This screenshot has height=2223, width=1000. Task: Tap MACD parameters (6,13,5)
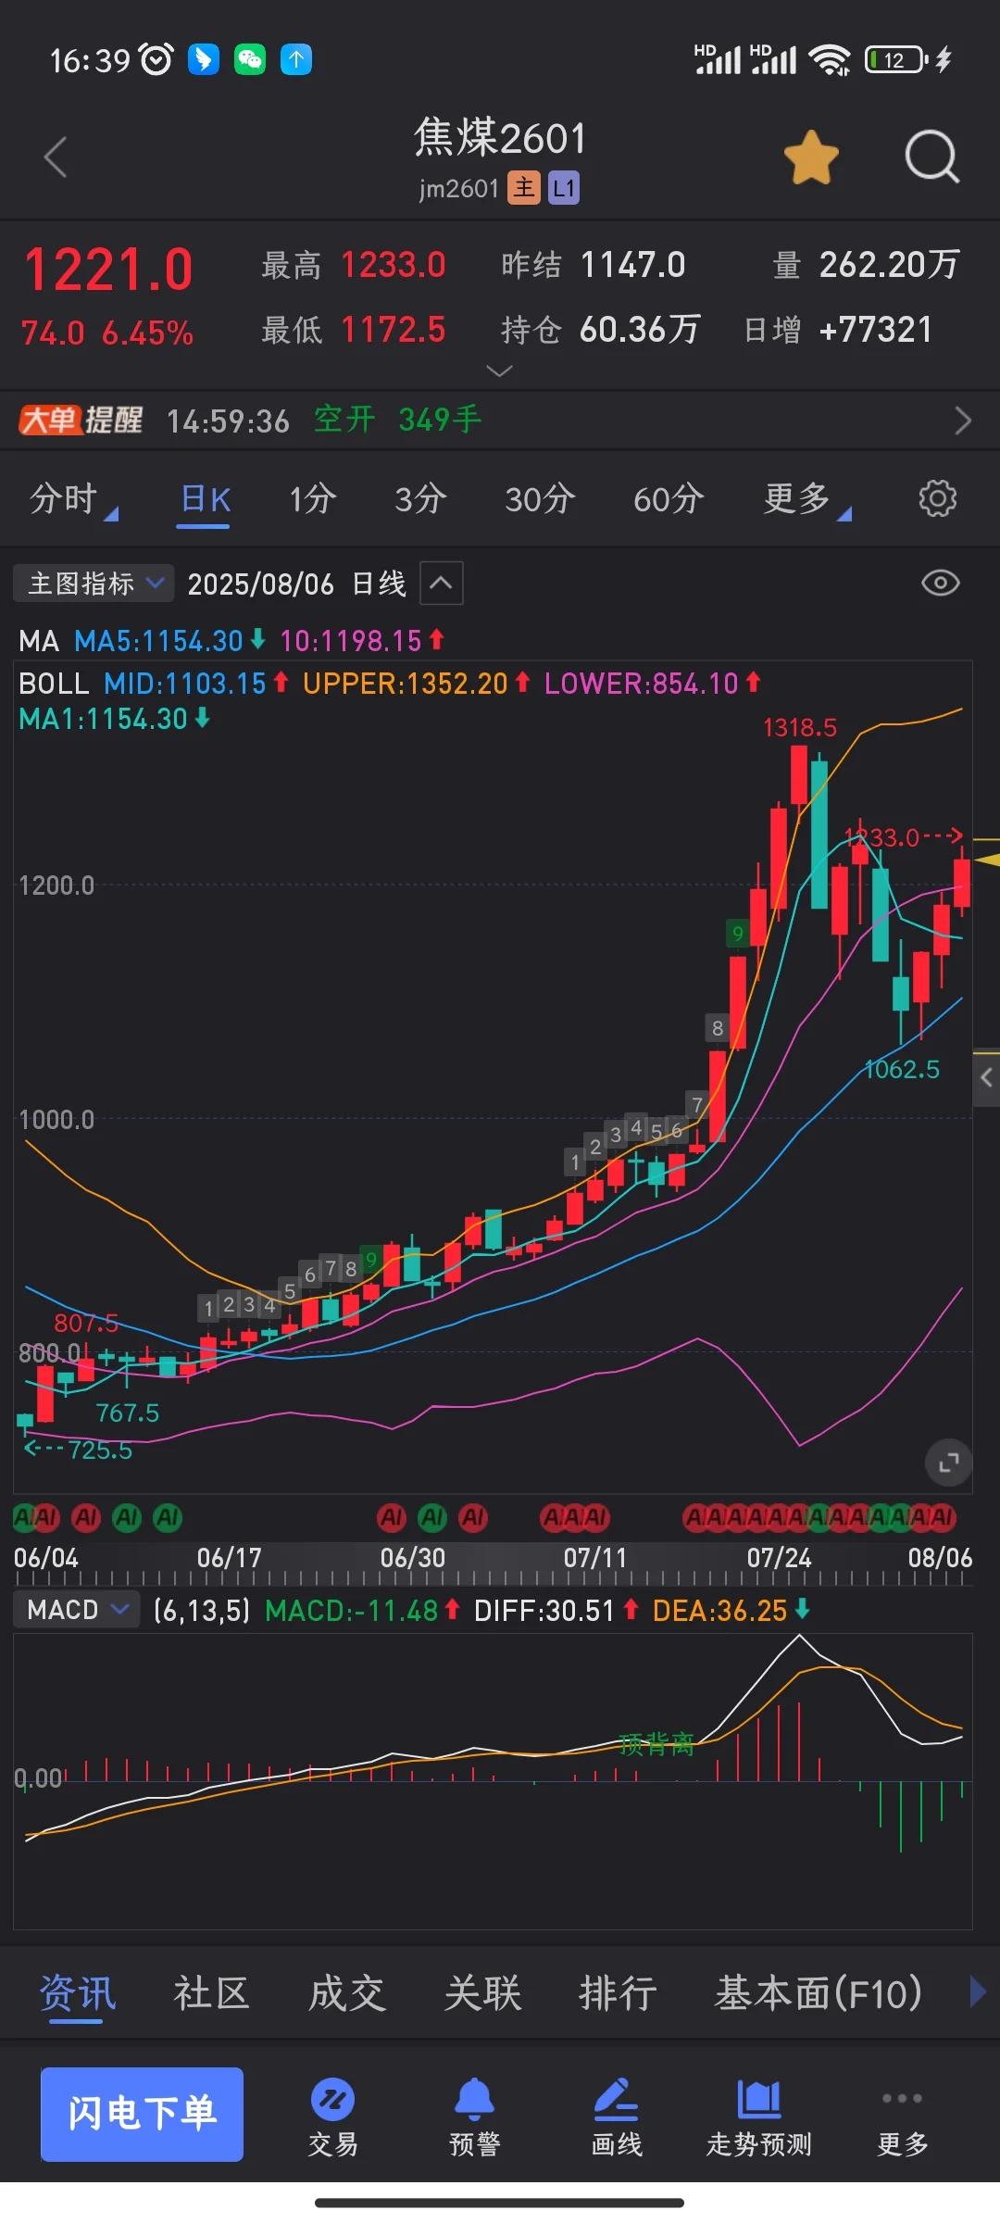(x=202, y=1611)
